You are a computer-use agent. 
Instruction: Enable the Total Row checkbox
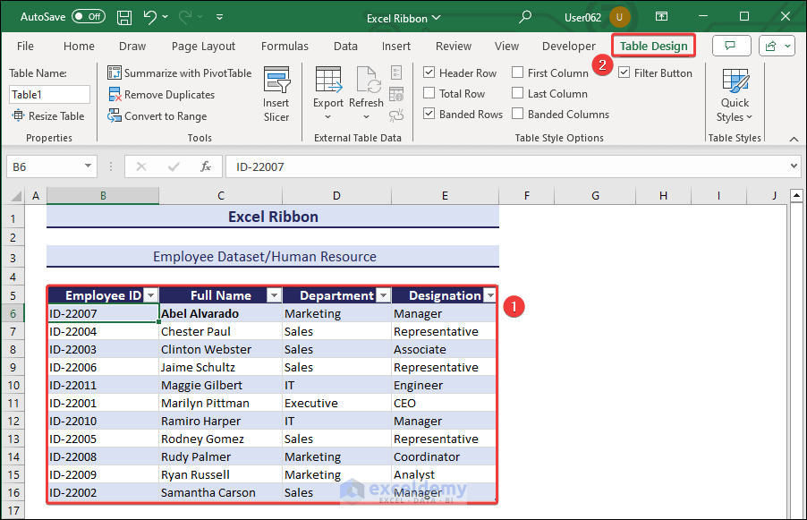point(429,94)
